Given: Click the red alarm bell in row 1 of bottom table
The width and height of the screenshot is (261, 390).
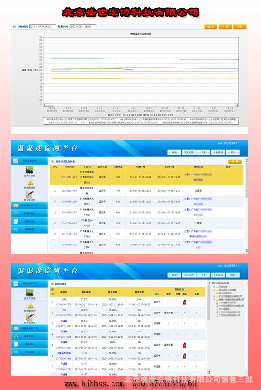Looking at the screenshot, I should [x=185, y=302].
